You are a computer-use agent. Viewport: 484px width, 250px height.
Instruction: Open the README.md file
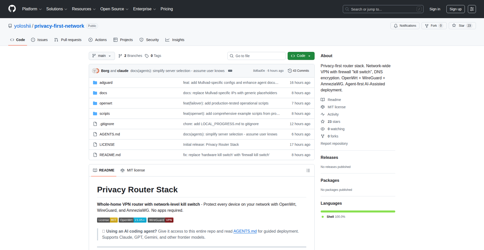tap(110, 155)
